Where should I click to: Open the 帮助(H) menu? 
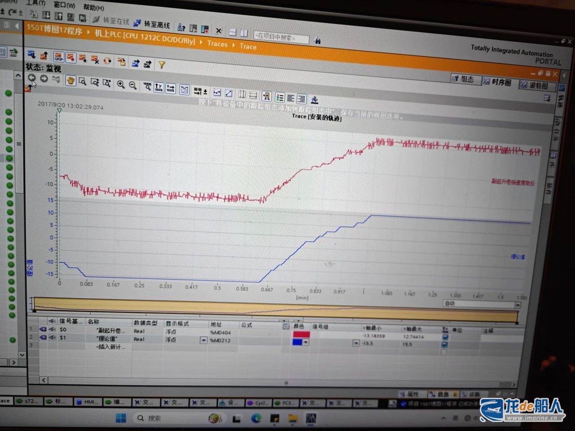93,7
